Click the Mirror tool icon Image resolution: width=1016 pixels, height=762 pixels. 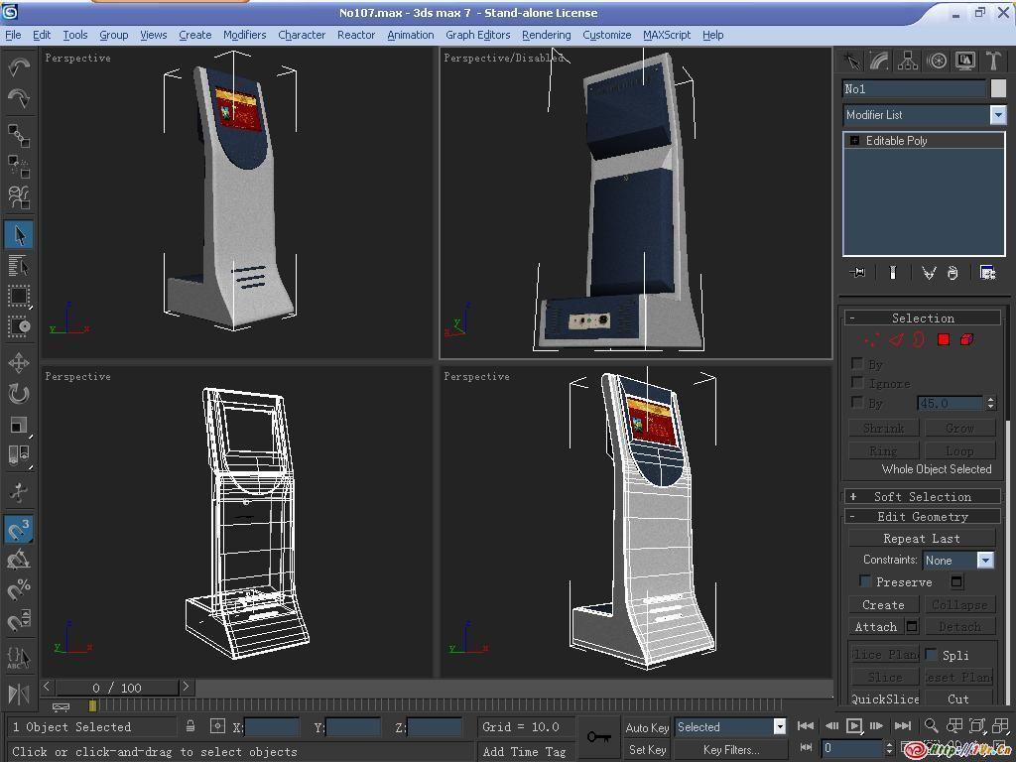[19, 694]
